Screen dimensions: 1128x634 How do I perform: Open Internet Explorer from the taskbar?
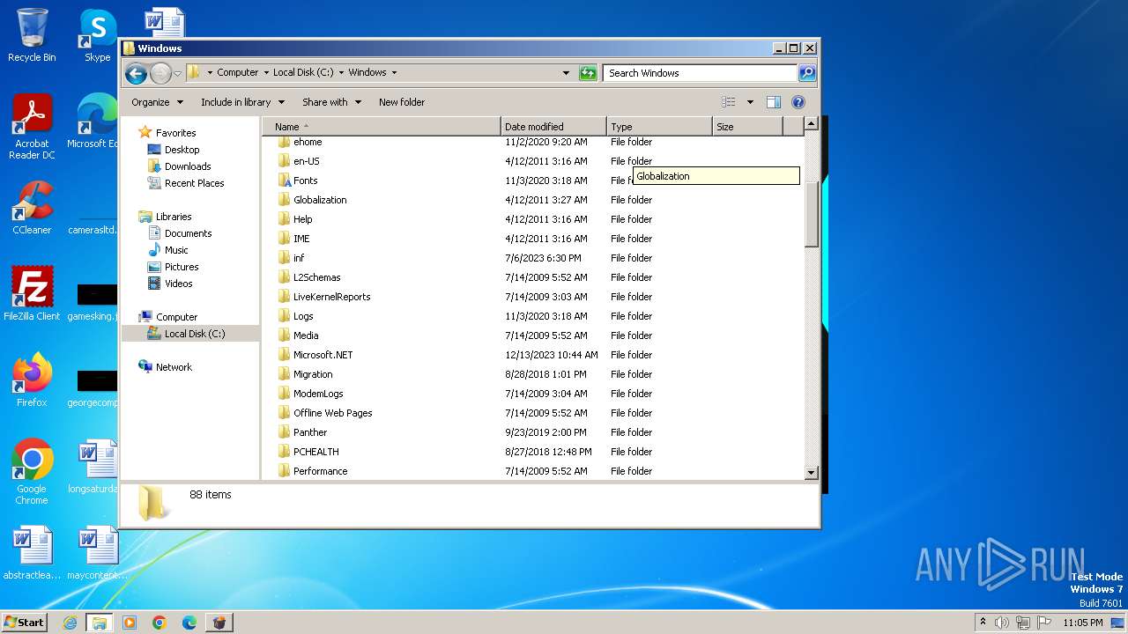pyautogui.click(x=70, y=623)
